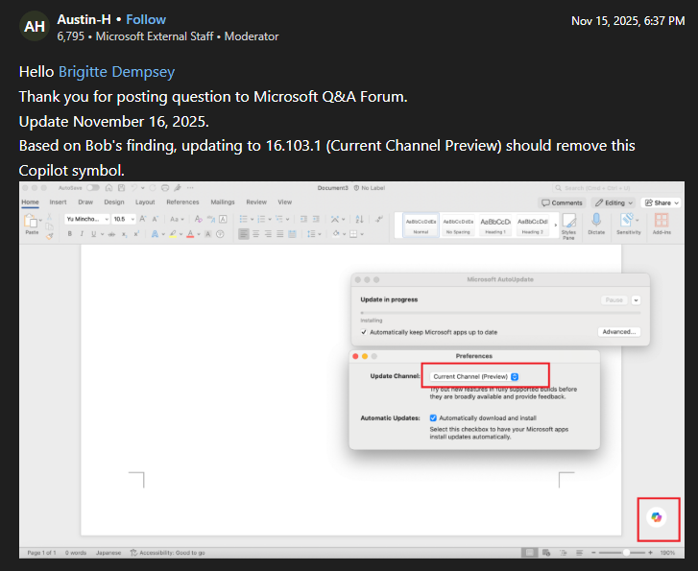Click the Subscript icon

(x=124, y=233)
